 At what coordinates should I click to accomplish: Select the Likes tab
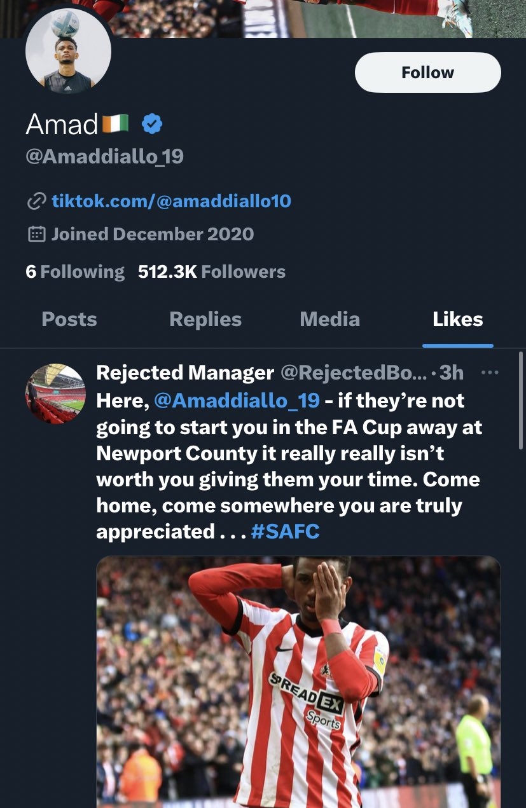tap(458, 319)
